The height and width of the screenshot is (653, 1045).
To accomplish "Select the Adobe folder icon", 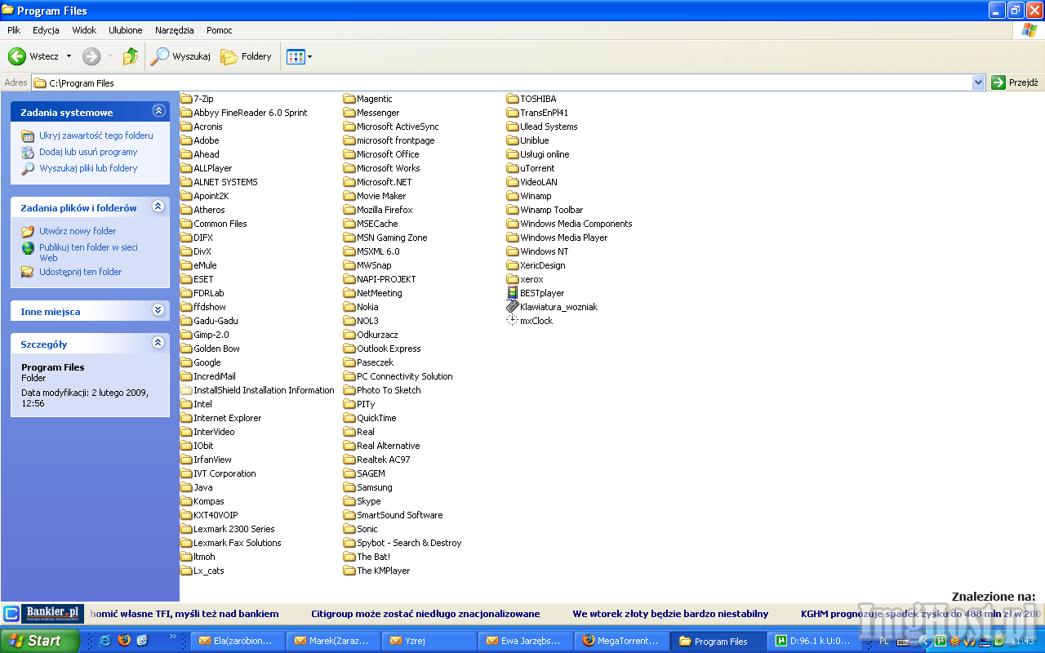I will pos(186,140).
